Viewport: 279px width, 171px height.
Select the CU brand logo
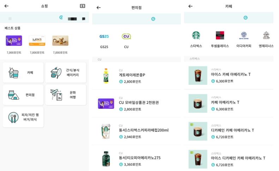[x=126, y=36]
